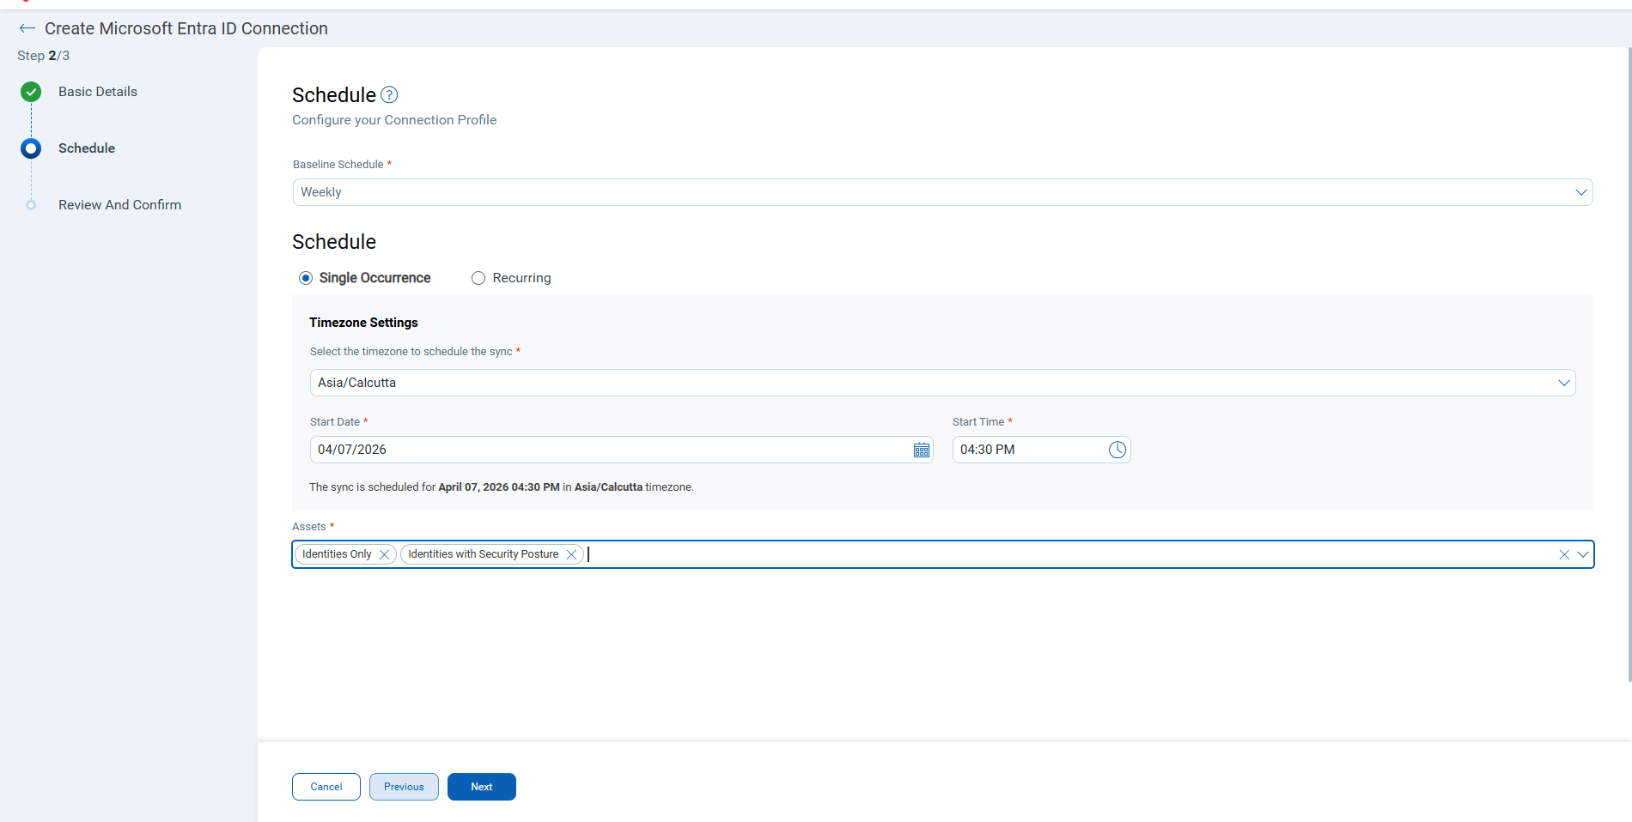
Task: Go to the Review And Confirm step
Action: pos(119,205)
